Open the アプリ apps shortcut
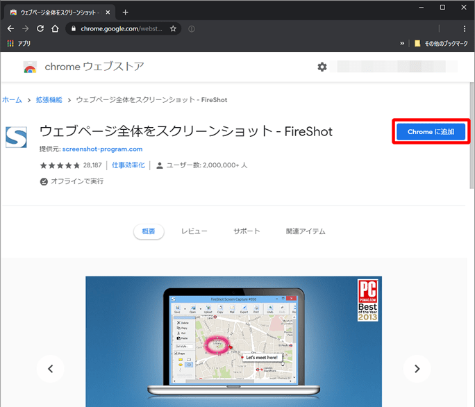475x407 pixels. coord(19,43)
